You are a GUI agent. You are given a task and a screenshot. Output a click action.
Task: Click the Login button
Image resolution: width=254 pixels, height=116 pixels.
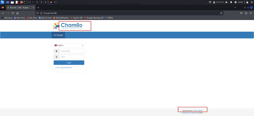point(69,63)
